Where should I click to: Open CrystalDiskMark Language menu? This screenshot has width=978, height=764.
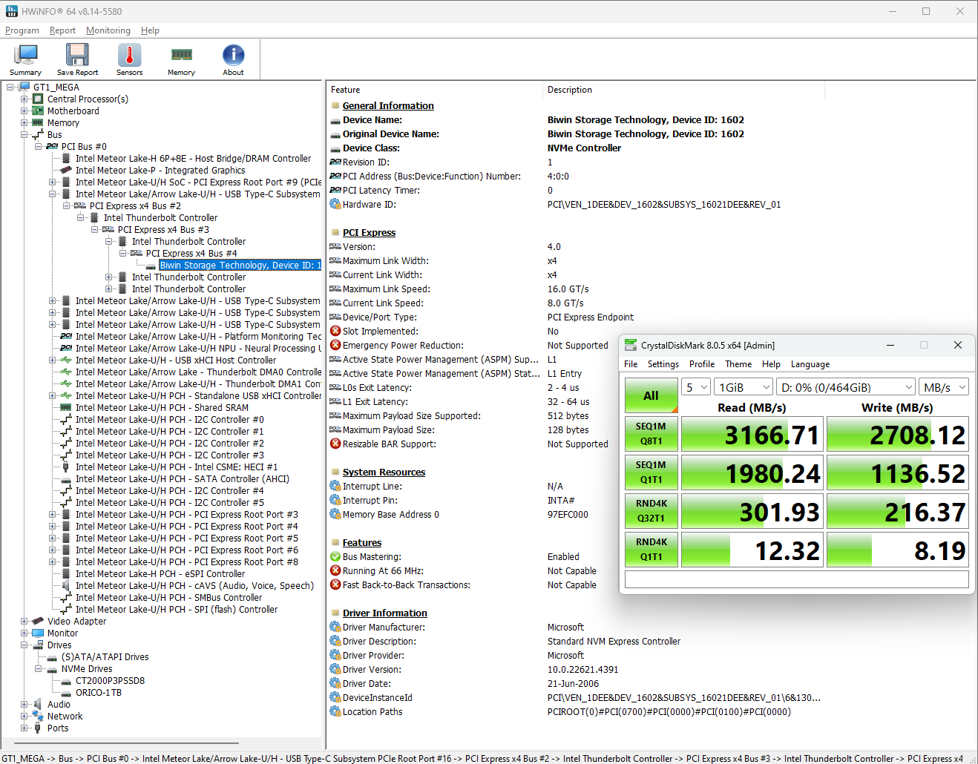pyautogui.click(x=810, y=364)
